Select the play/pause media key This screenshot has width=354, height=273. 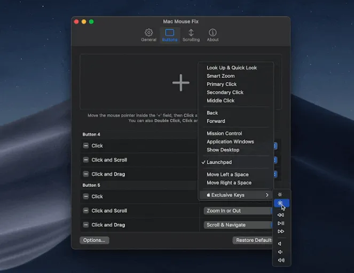[x=281, y=223]
